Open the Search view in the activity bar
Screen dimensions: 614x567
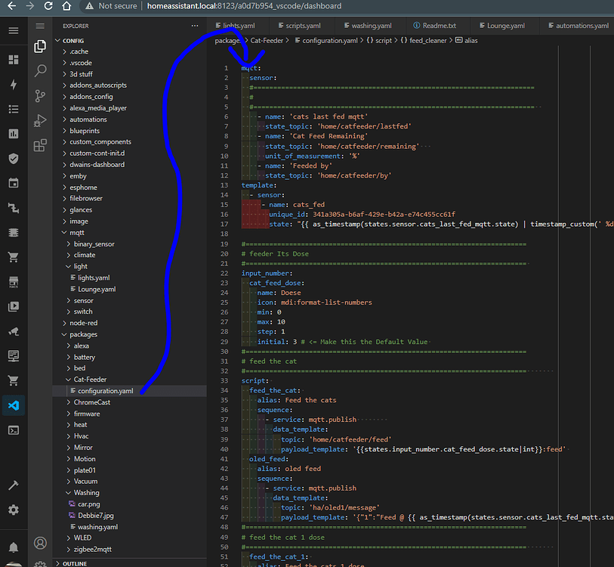(x=40, y=70)
